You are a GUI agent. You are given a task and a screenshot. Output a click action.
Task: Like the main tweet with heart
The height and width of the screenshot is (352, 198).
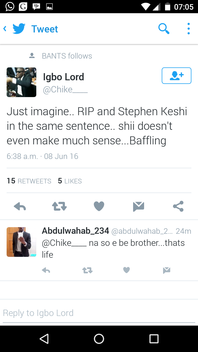(x=99, y=206)
